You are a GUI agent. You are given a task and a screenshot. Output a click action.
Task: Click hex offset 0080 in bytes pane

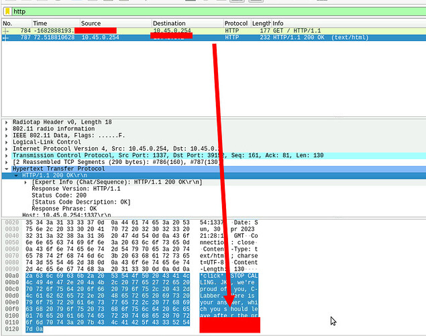tap(12, 263)
